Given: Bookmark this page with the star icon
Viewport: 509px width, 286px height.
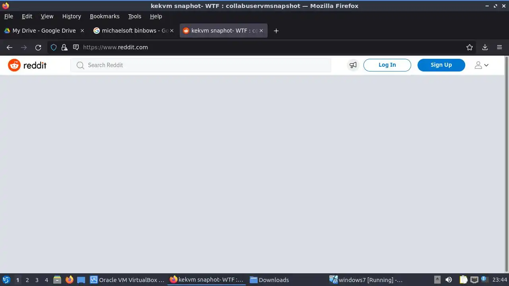Looking at the screenshot, I should pos(470,47).
